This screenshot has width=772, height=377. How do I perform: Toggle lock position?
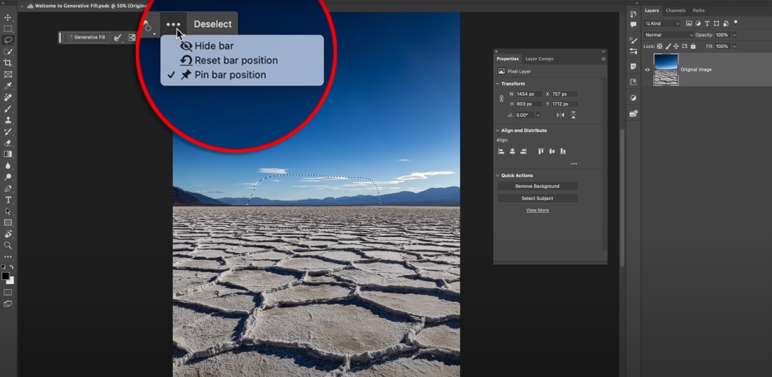pos(676,46)
